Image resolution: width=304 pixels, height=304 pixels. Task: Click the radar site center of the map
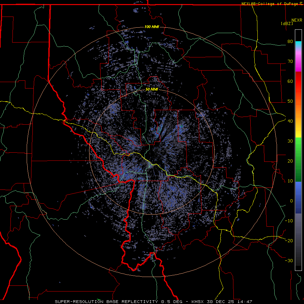(152, 152)
